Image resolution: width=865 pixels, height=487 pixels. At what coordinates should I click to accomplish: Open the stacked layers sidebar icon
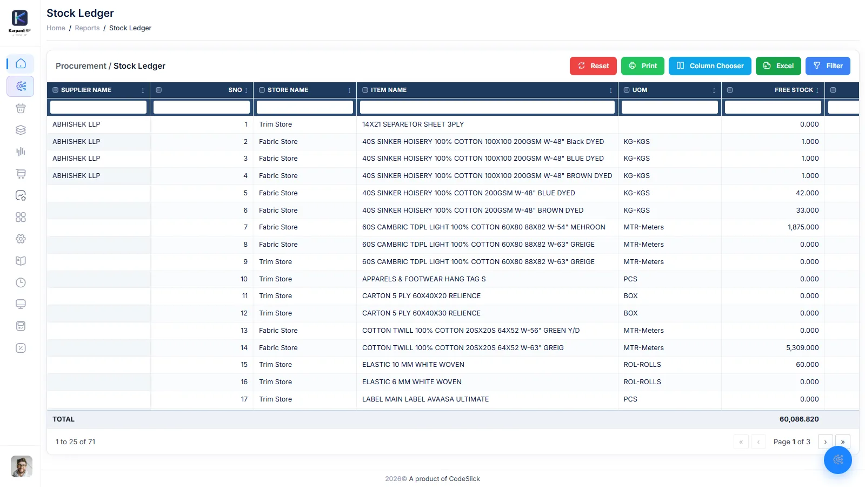click(x=21, y=130)
